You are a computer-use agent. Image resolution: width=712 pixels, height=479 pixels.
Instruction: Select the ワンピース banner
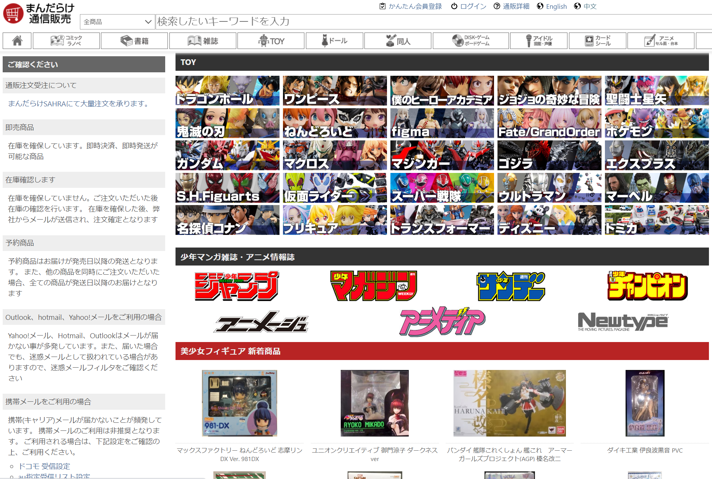[x=335, y=91]
